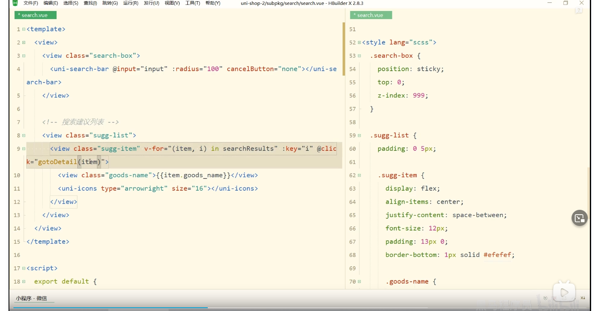Fold the sugg-list view at line 8
Screen dimensions: 598x311
[x=24, y=135]
